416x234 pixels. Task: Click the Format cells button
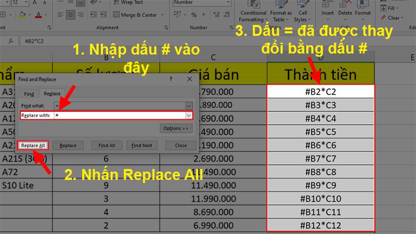click(362, 11)
